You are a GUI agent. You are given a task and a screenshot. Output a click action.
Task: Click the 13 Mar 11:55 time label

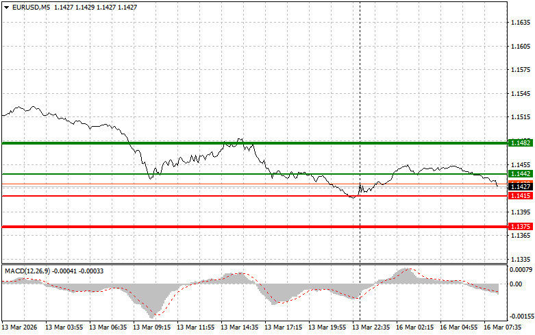(195, 327)
